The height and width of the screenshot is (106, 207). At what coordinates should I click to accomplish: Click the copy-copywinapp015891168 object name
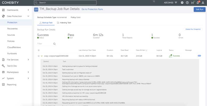[56, 56]
